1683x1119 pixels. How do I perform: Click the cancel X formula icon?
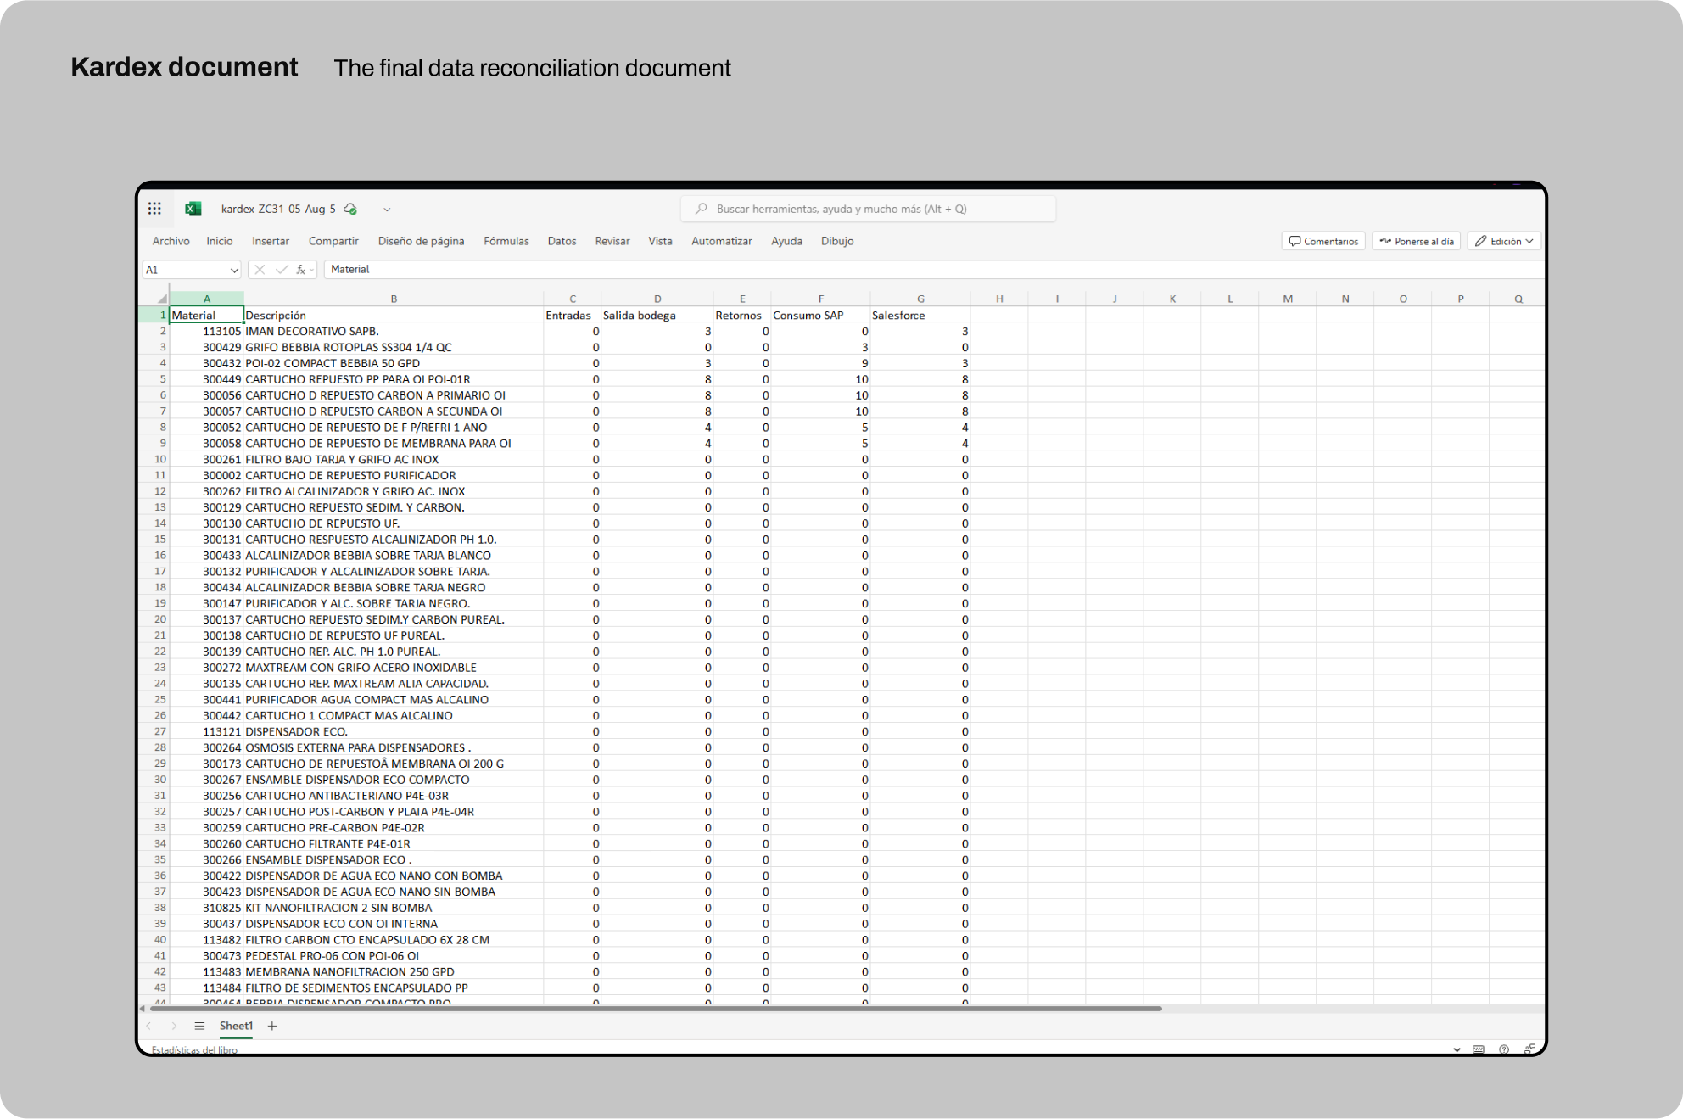[x=260, y=270]
